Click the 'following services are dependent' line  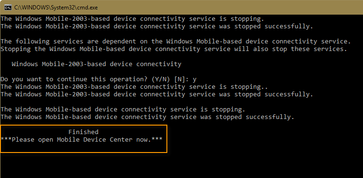point(176,42)
